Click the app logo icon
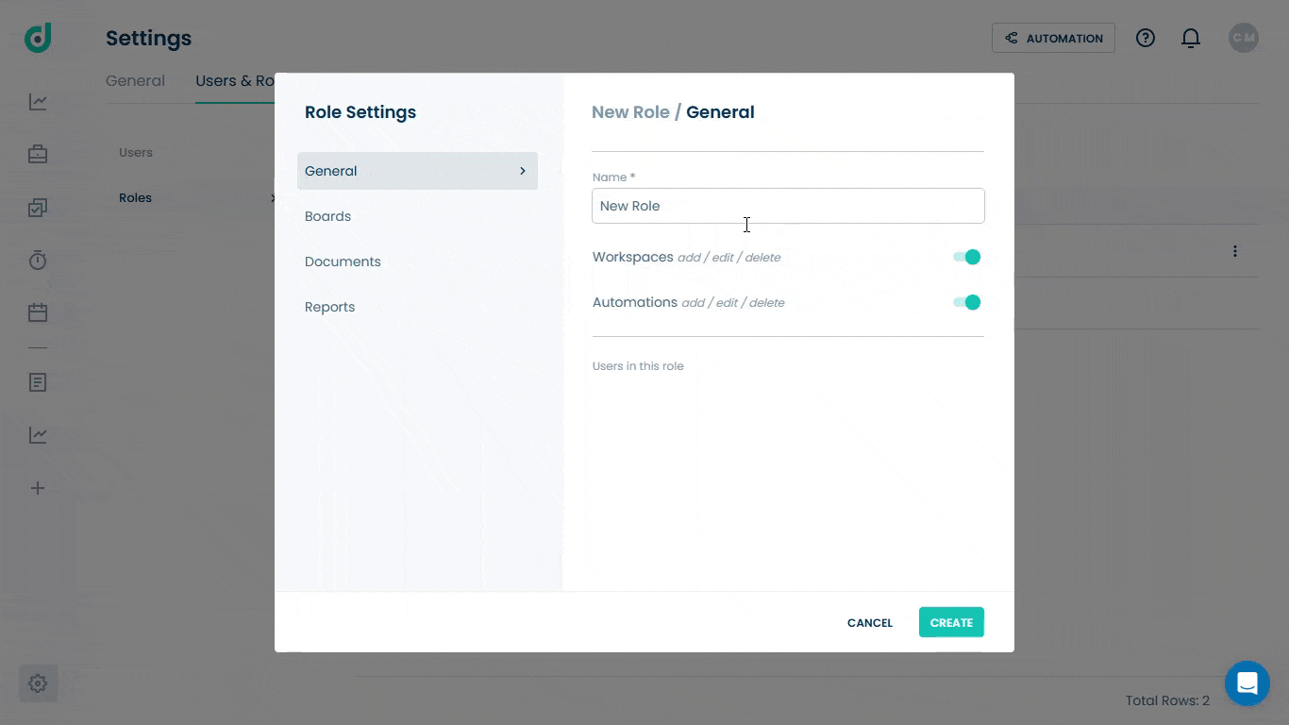The image size is (1289, 725). coord(38,38)
